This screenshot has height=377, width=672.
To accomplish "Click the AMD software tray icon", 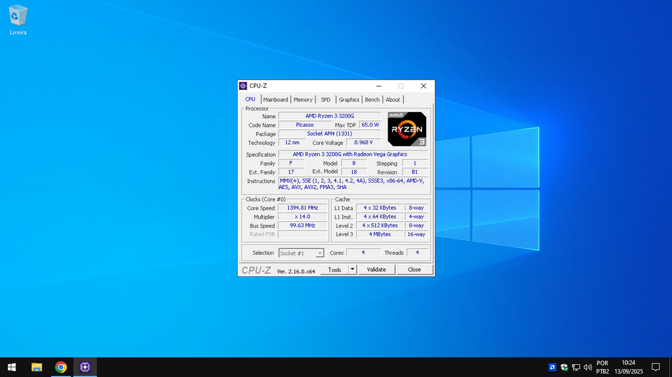I will click(552, 367).
